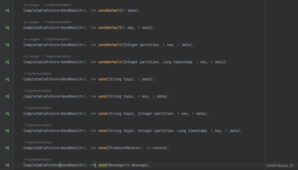The width and height of the screenshot is (298, 170).
Task: Click CompletableFuture in the sendDefault(V data) line
Action: tap(41, 10)
